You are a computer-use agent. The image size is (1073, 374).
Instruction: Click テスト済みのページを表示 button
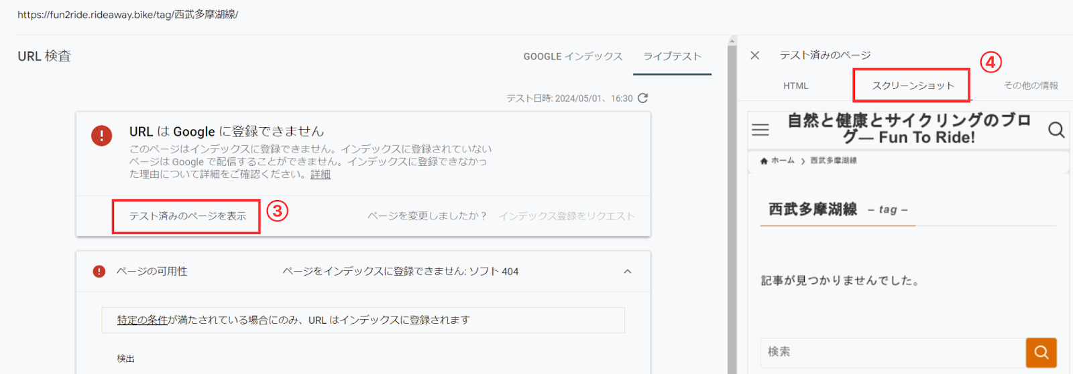click(x=187, y=216)
